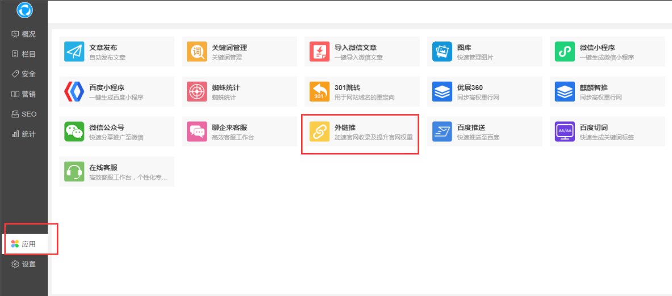
Task: Click description 加速官网收录及提升官网权重
Action: click(x=374, y=138)
